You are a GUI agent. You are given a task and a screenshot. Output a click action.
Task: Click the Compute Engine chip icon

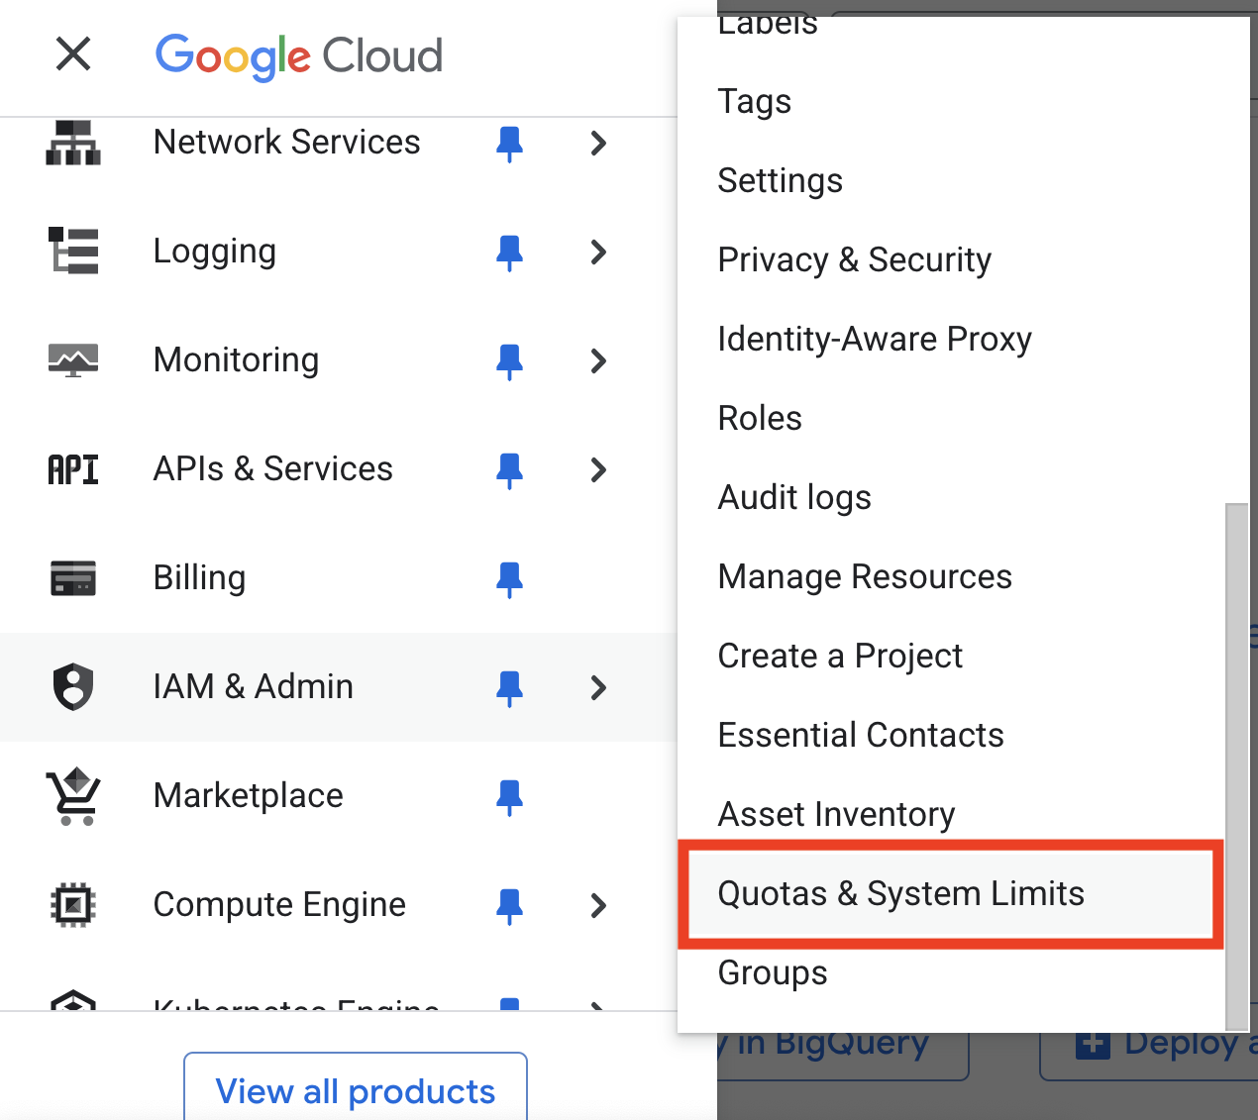coord(73,904)
